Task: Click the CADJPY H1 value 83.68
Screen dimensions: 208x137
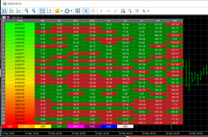Action: coord(109,65)
